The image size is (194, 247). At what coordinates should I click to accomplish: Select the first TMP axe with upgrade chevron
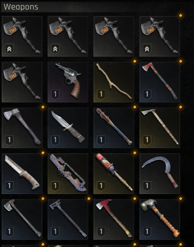[x=22, y=36]
